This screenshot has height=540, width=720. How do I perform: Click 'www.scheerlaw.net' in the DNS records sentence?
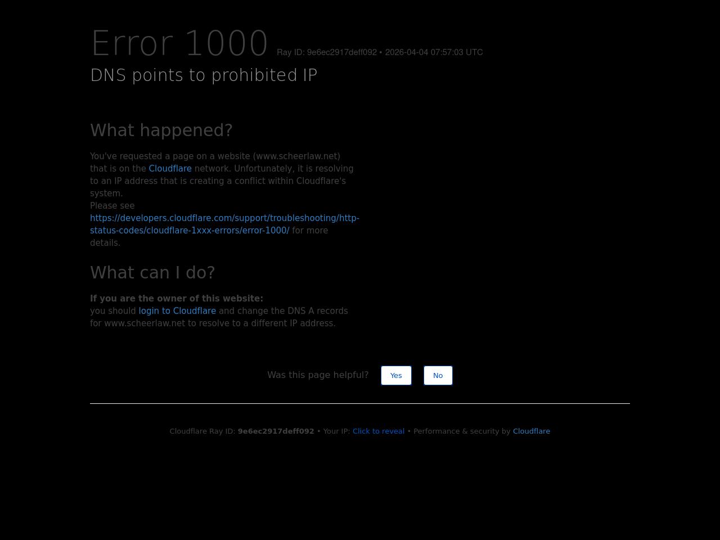click(145, 323)
